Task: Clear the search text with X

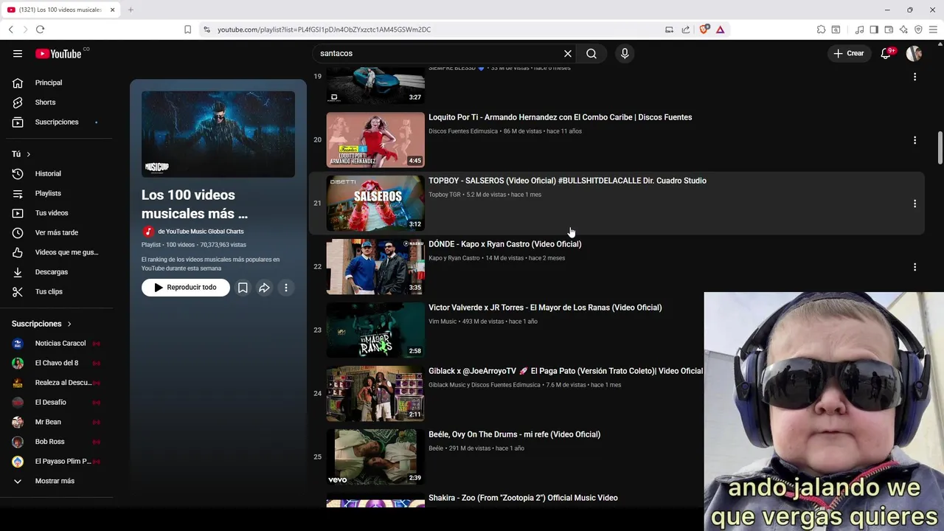Action: (x=568, y=53)
